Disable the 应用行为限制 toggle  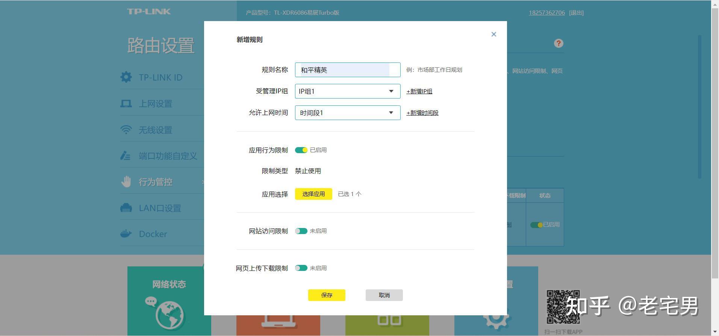tap(301, 150)
